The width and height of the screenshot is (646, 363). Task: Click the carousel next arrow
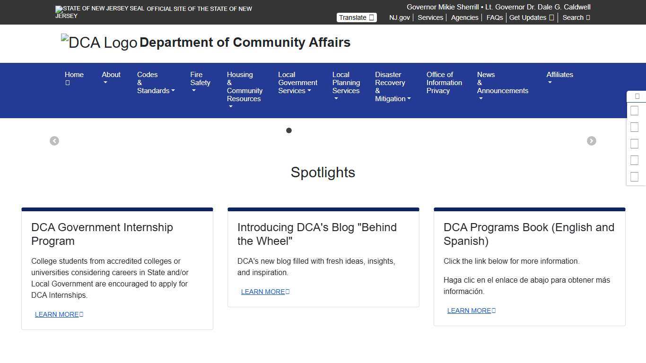click(x=592, y=140)
